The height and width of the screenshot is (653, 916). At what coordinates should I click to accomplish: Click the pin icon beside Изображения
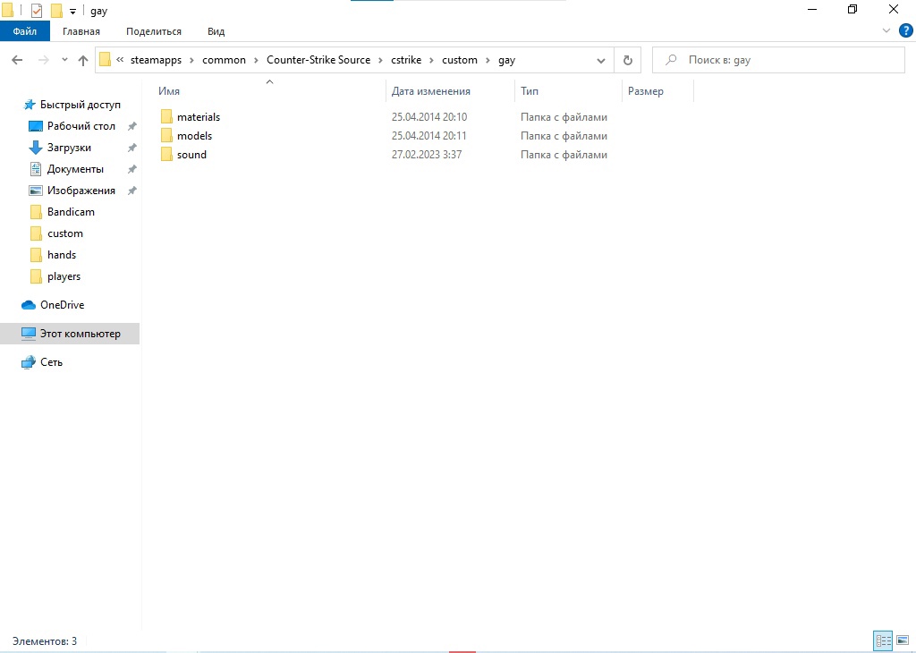132,191
